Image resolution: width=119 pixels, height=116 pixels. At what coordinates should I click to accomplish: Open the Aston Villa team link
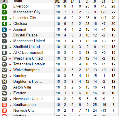click(x=22, y=87)
